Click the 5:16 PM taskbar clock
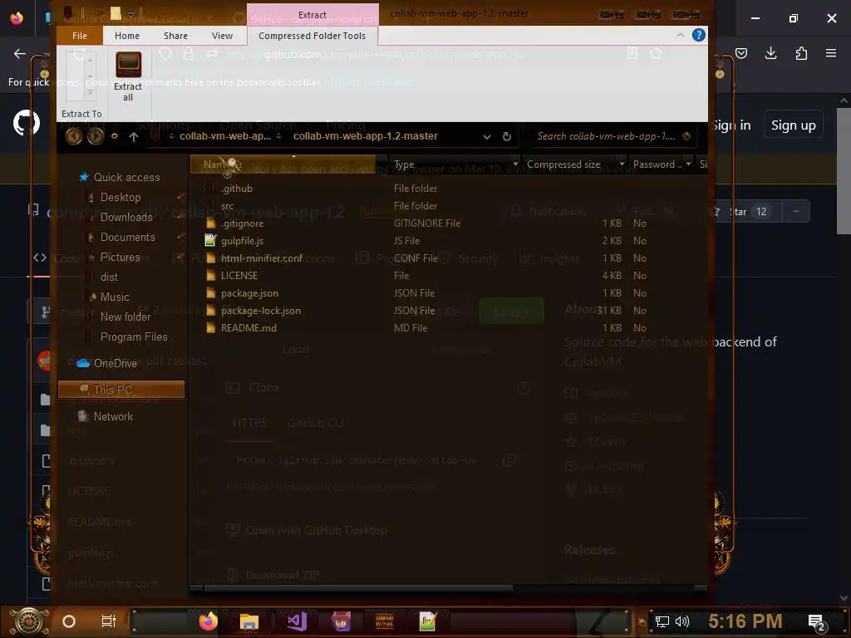Screen dimensions: 851x638 click(745, 621)
